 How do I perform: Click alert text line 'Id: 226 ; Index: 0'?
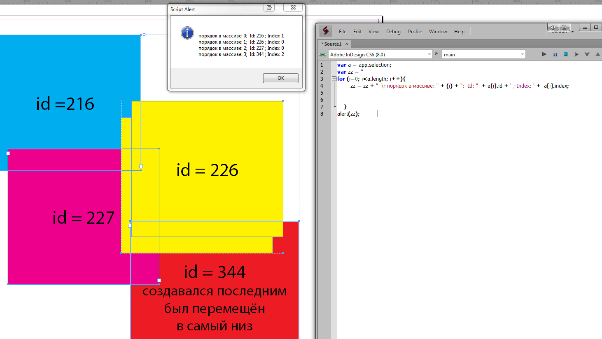(x=241, y=42)
